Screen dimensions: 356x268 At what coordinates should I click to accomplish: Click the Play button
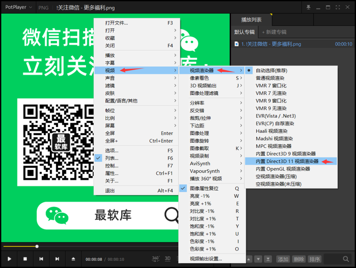point(9,259)
